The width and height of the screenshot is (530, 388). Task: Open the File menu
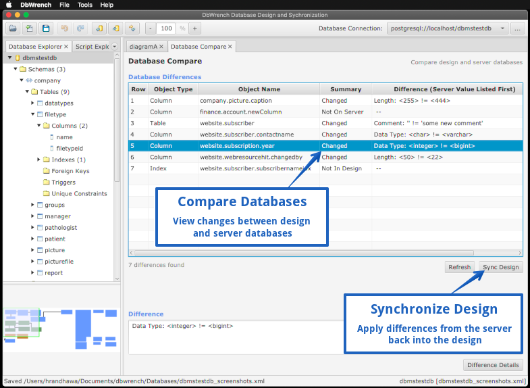click(x=64, y=5)
